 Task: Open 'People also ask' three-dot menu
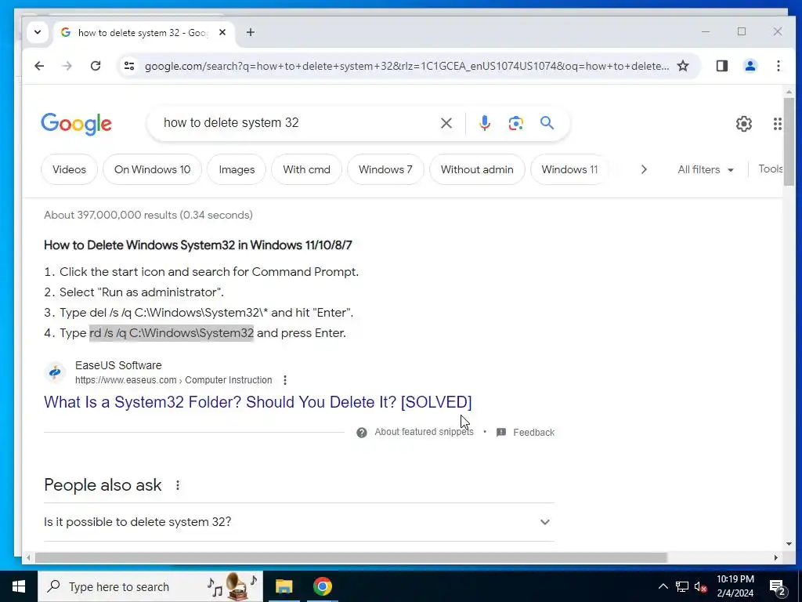[x=178, y=484]
